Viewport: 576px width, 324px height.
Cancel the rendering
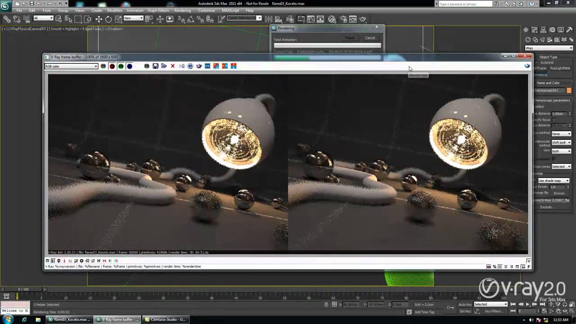point(370,38)
